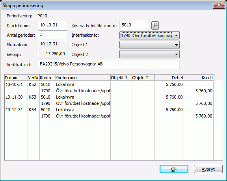This screenshot has height=181, width=227.
Task: Click the Belopp amount field
Action: point(52,54)
